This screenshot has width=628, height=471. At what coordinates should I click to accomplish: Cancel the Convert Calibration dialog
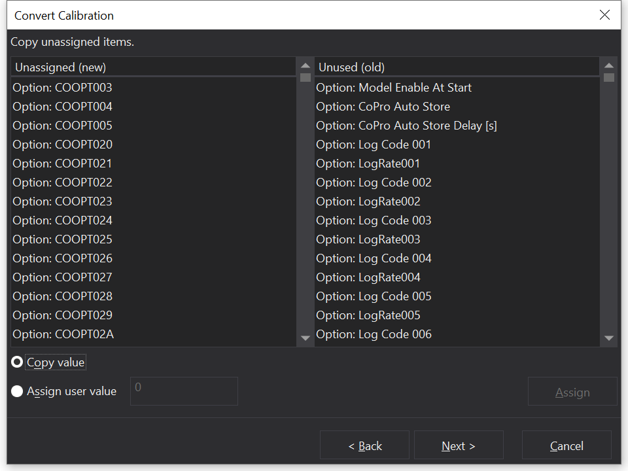[566, 445]
